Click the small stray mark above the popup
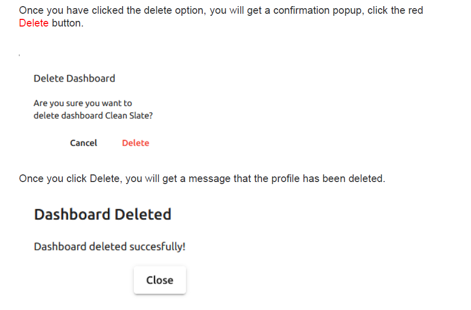The width and height of the screenshot is (471, 310). pos(19,55)
